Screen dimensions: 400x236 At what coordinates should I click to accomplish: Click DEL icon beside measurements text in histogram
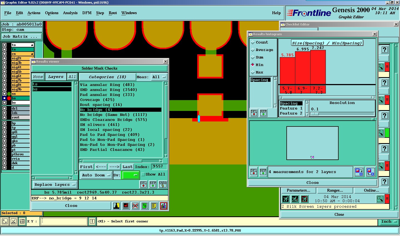tap(254, 172)
